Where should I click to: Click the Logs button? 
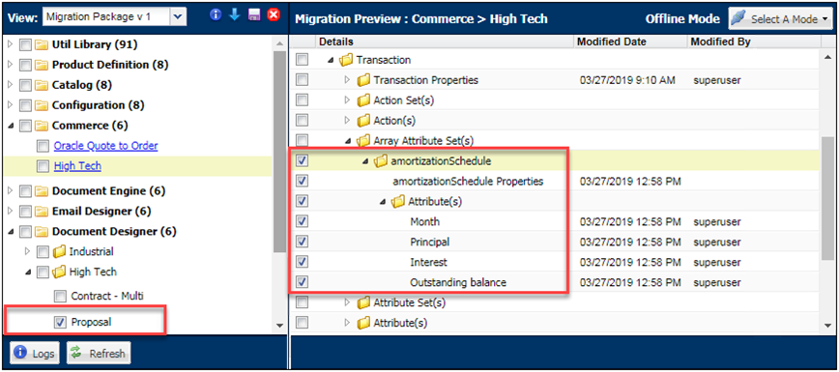(35, 354)
